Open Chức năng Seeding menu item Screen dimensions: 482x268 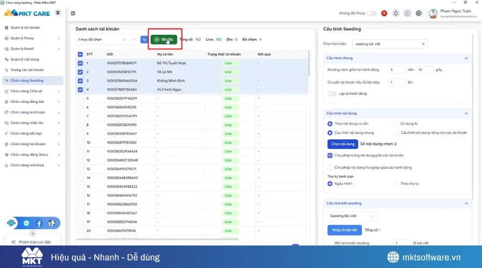(32, 80)
